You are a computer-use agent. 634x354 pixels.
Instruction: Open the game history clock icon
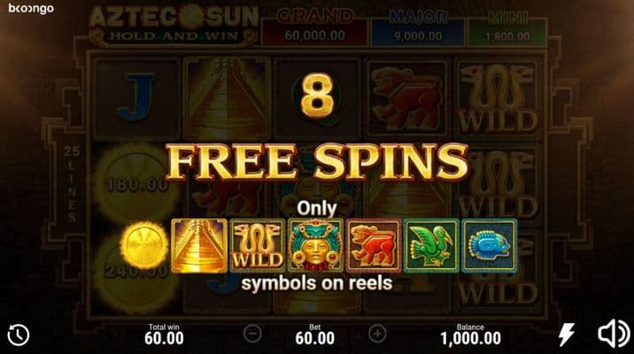tap(19, 335)
